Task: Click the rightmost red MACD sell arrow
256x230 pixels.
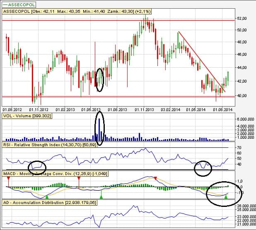Action: pyautogui.click(x=155, y=178)
